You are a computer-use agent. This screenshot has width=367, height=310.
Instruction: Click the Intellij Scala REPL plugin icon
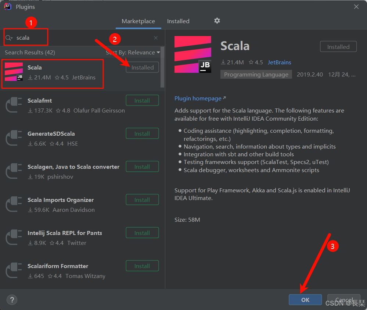tap(14, 237)
